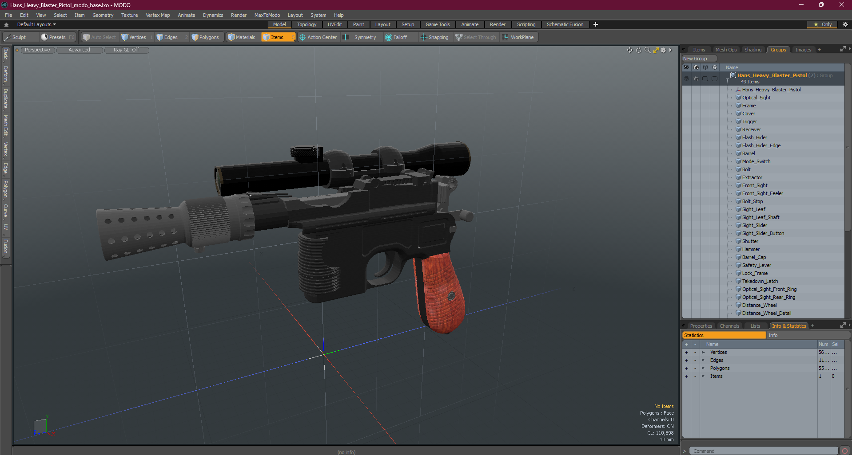
Task: Open the Default Layouts dropdown
Action: point(36,24)
